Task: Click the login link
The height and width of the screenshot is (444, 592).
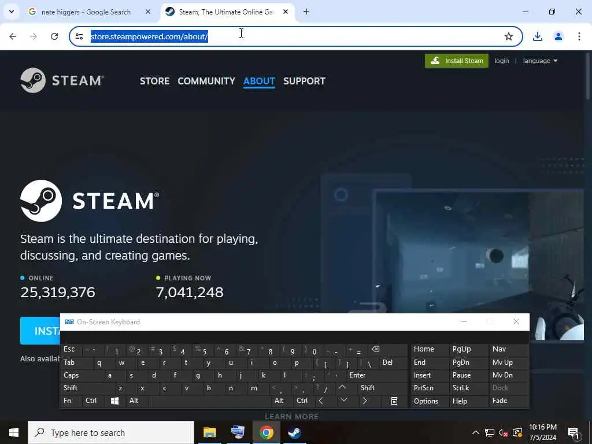Action: (501, 61)
